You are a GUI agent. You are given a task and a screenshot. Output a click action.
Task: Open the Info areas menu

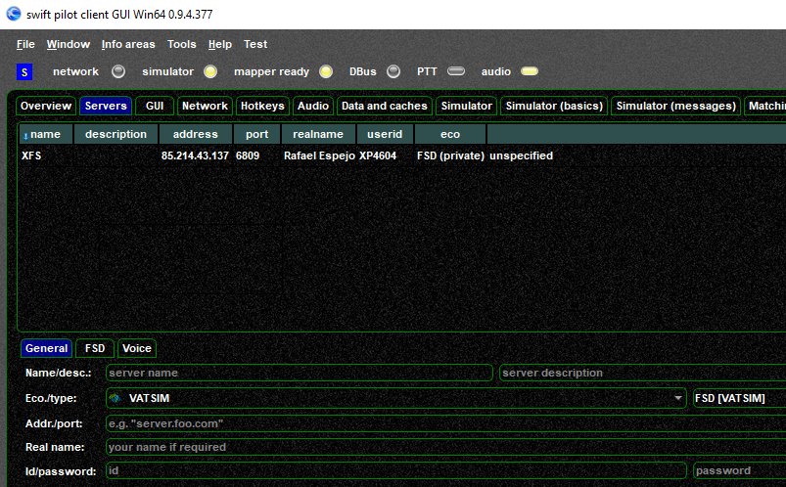pyautogui.click(x=128, y=44)
